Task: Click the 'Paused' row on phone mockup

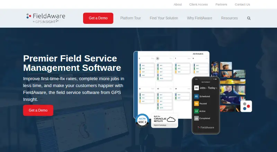Action: (201, 104)
